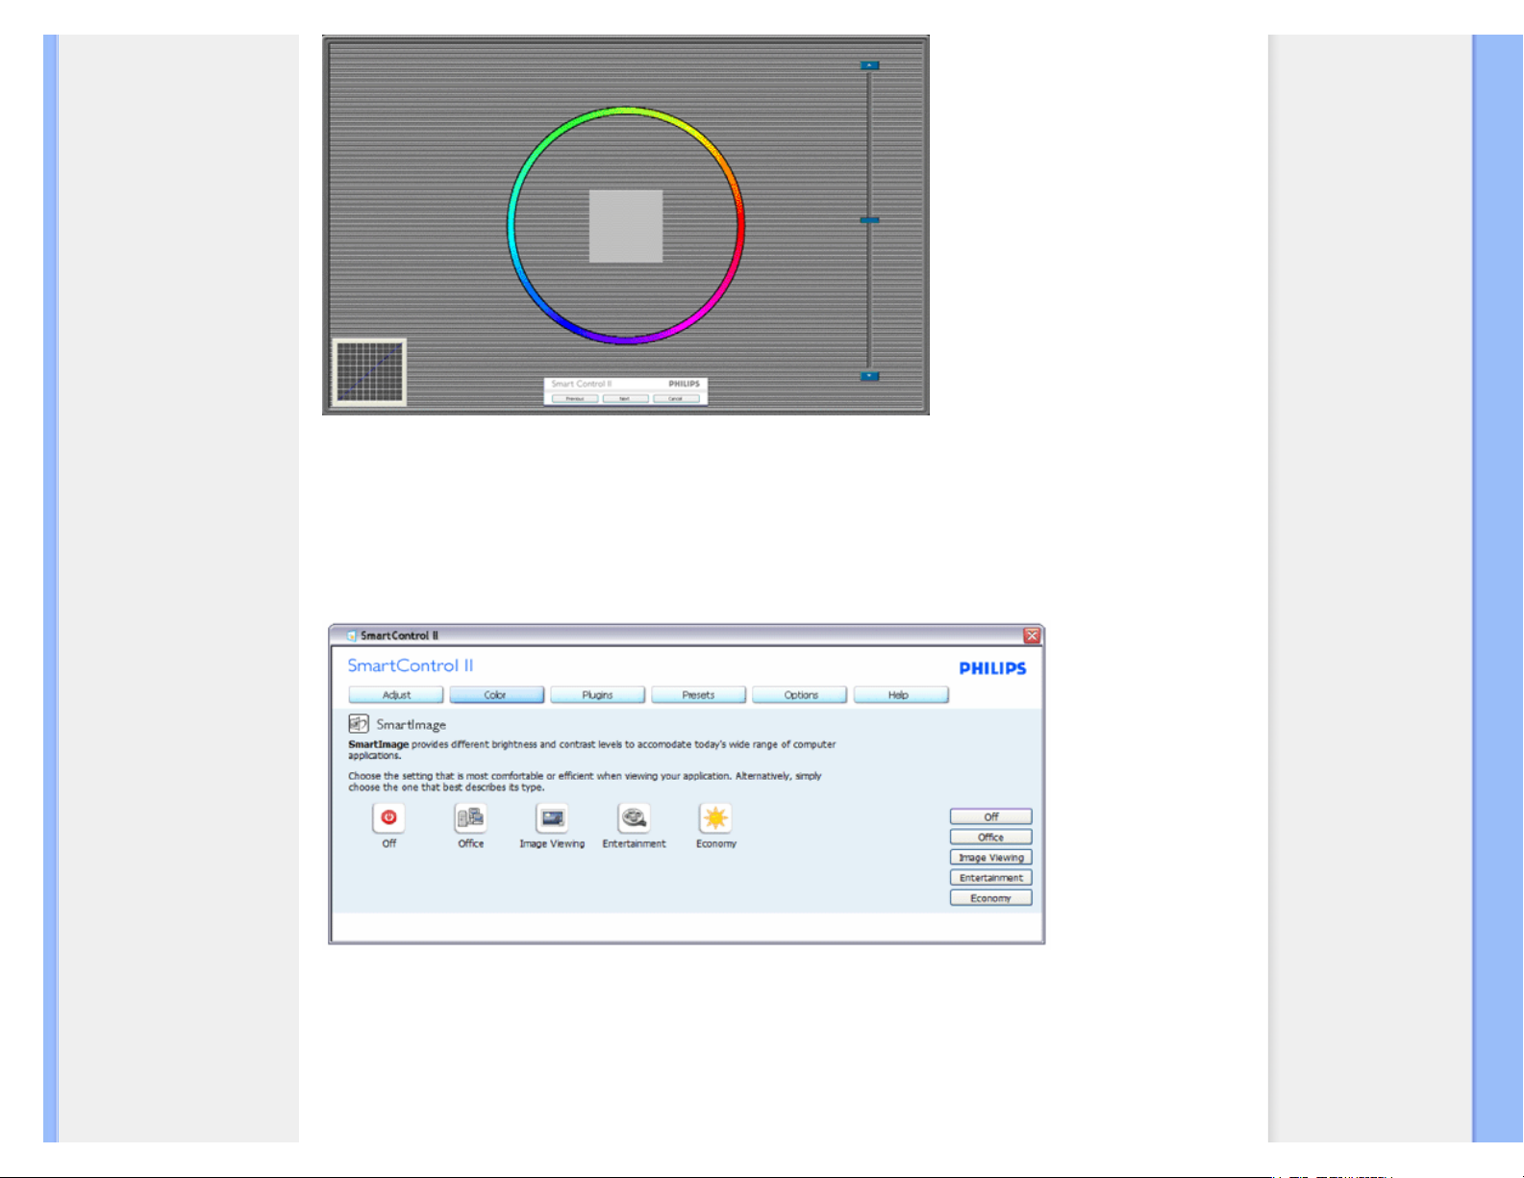Choose the Office mode icon
1524x1178 pixels.
470,817
